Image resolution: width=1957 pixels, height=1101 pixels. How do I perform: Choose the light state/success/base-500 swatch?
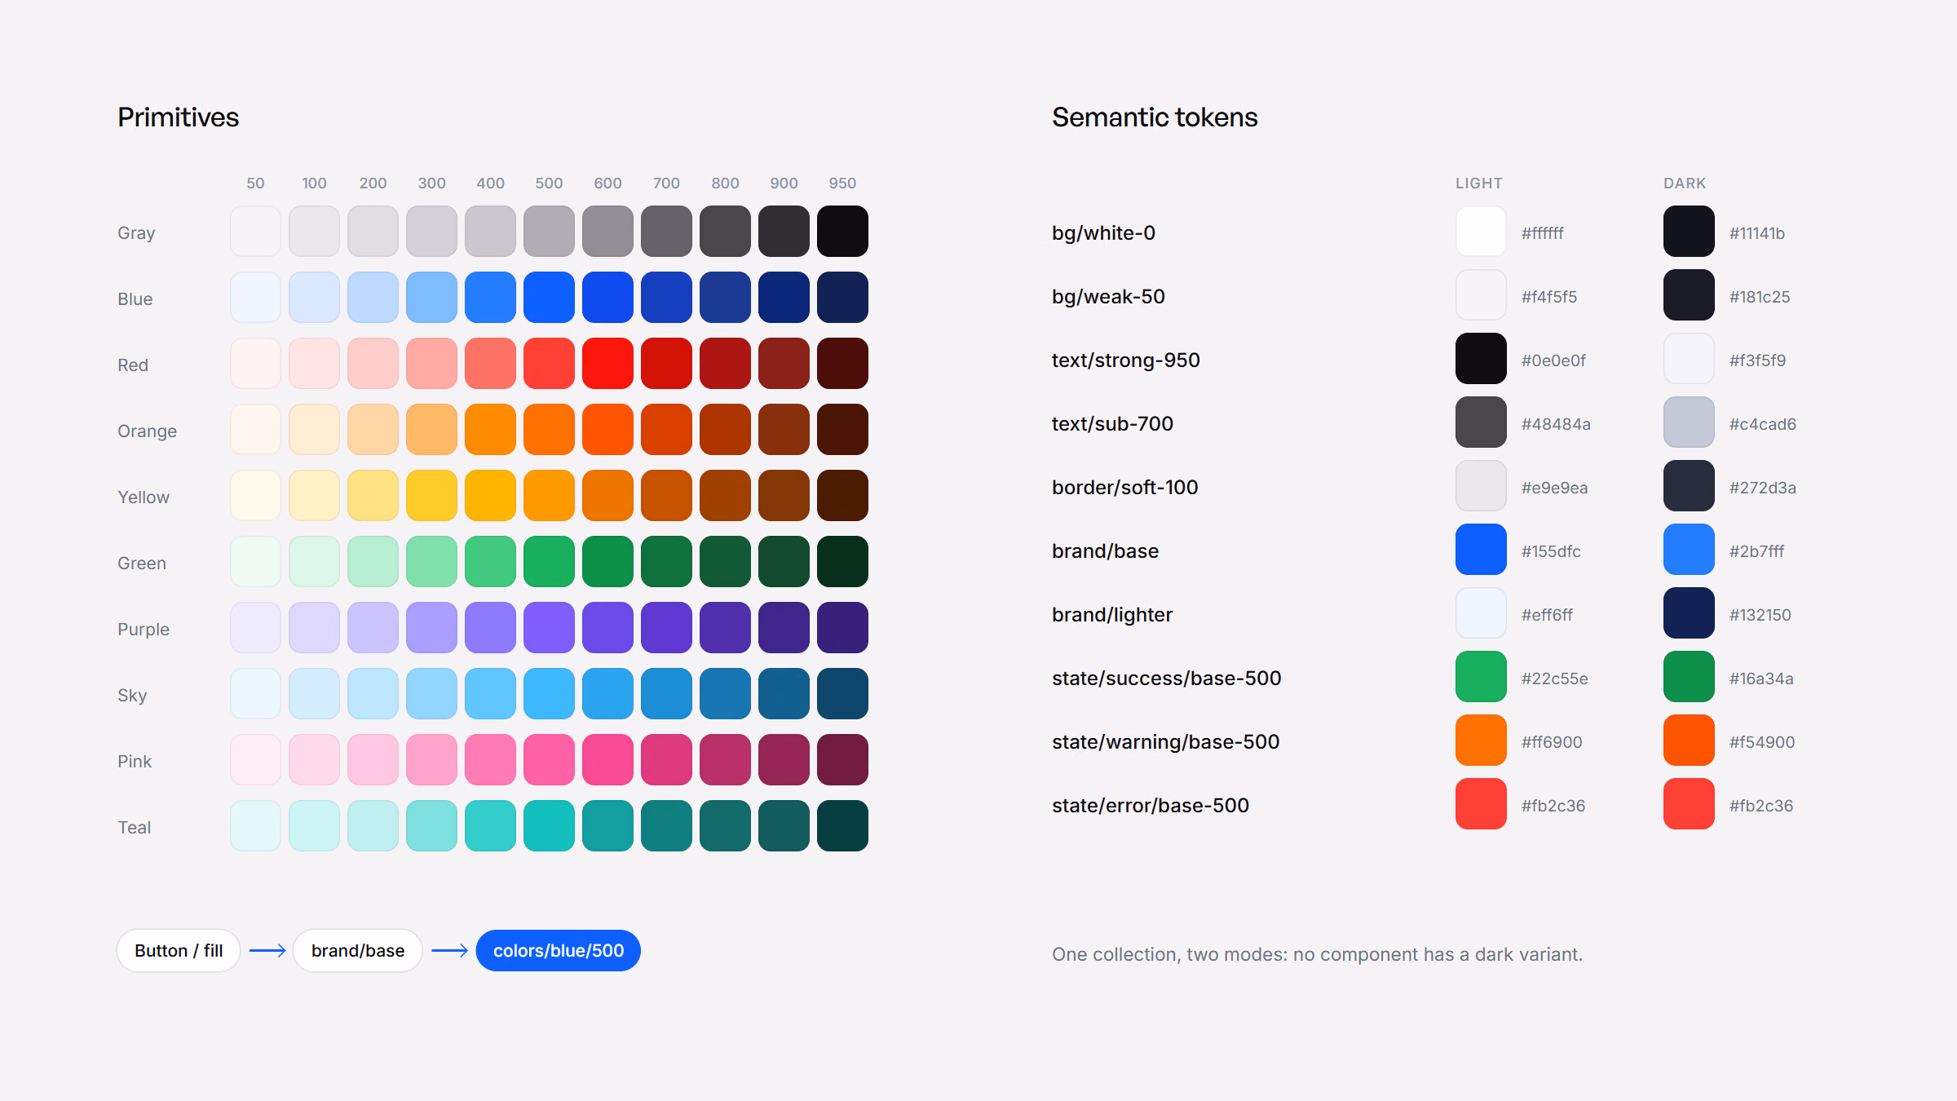click(1481, 676)
